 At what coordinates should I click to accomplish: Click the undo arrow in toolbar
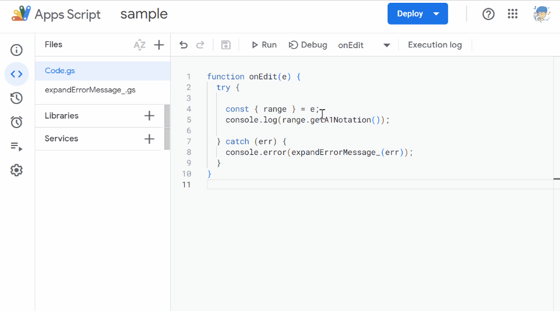pos(184,45)
